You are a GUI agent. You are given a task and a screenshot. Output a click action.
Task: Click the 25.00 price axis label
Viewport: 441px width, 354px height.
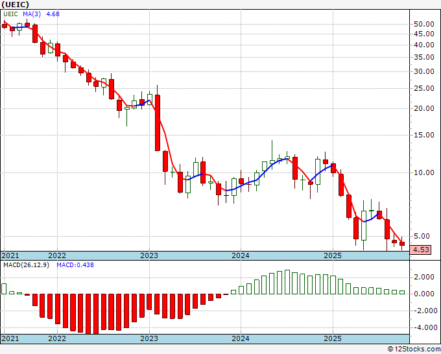click(x=424, y=89)
